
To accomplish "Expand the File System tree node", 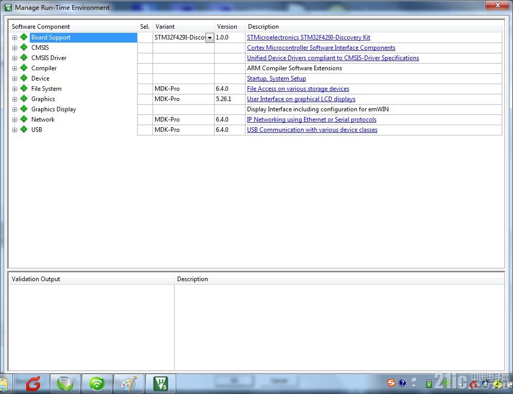I will click(x=14, y=89).
